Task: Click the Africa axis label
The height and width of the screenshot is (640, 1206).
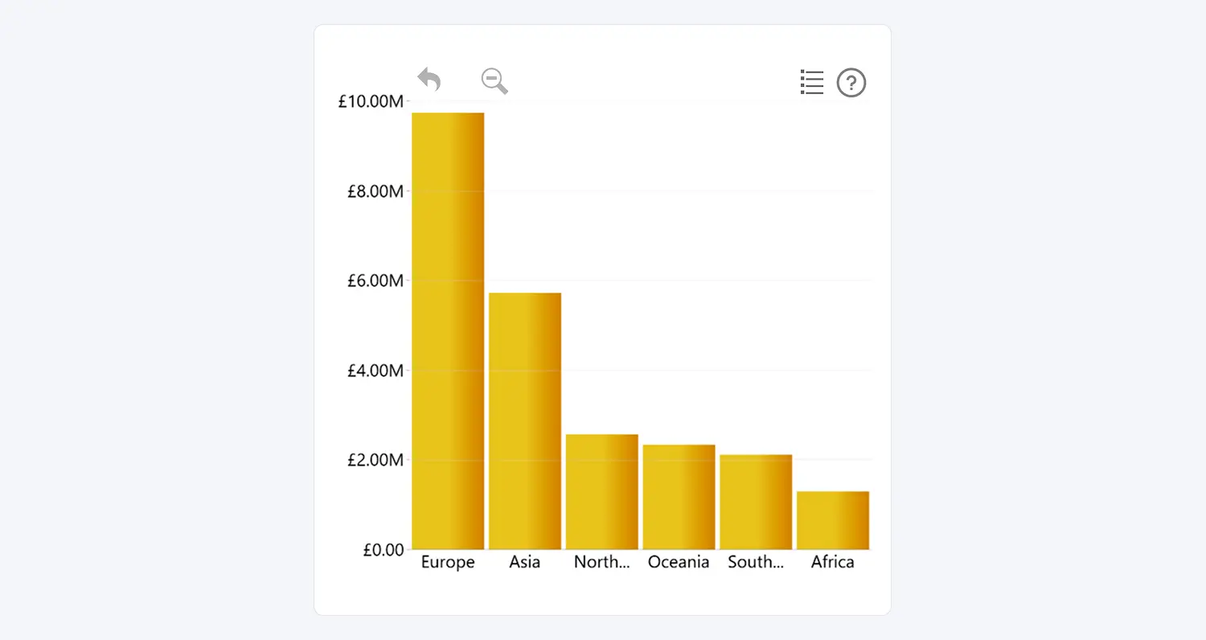Action: pyautogui.click(x=833, y=562)
